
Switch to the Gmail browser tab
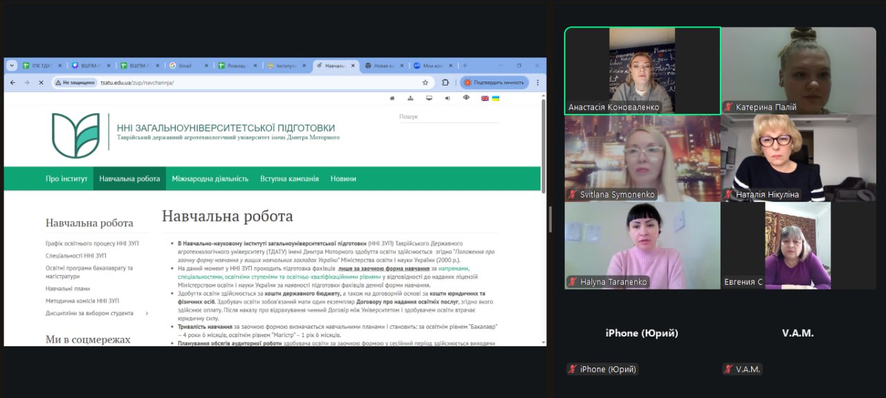pos(184,66)
